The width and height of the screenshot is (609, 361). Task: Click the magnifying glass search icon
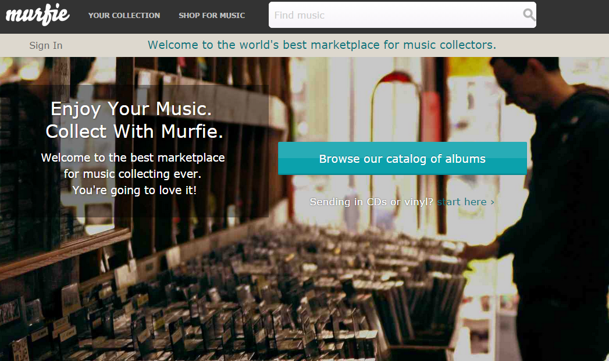[528, 15]
